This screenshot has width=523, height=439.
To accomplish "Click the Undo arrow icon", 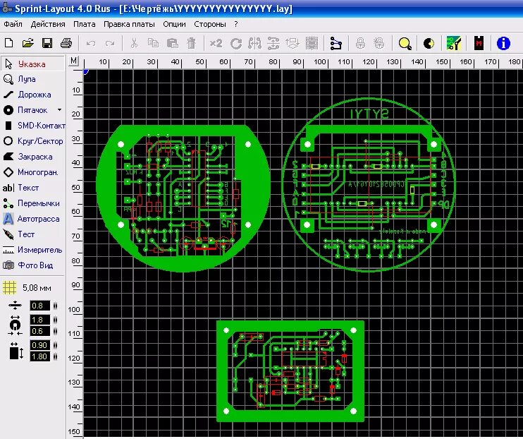I will coord(91,44).
